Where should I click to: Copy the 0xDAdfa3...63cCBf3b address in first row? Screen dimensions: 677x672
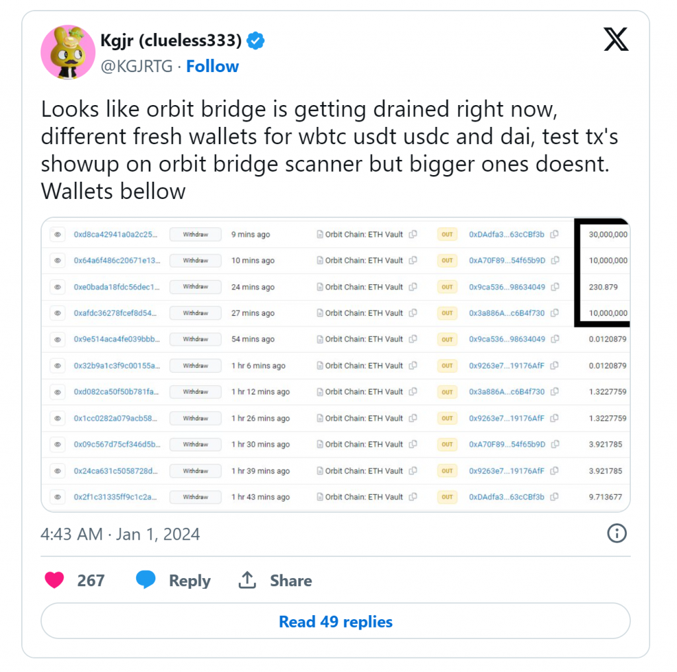tap(555, 235)
